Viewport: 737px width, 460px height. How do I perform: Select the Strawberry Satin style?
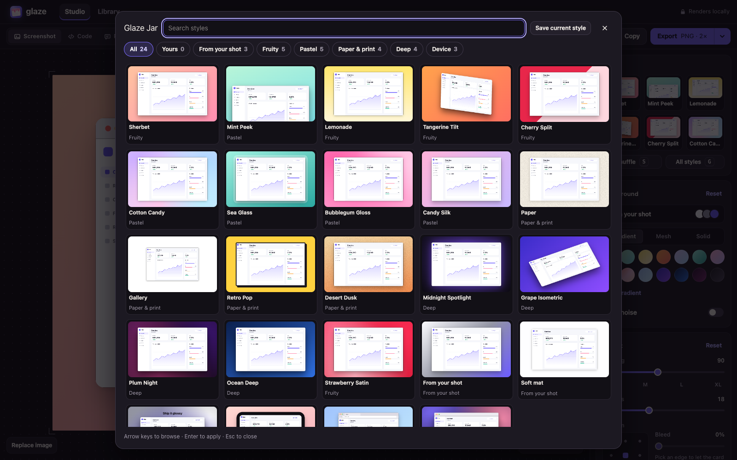coord(368,360)
